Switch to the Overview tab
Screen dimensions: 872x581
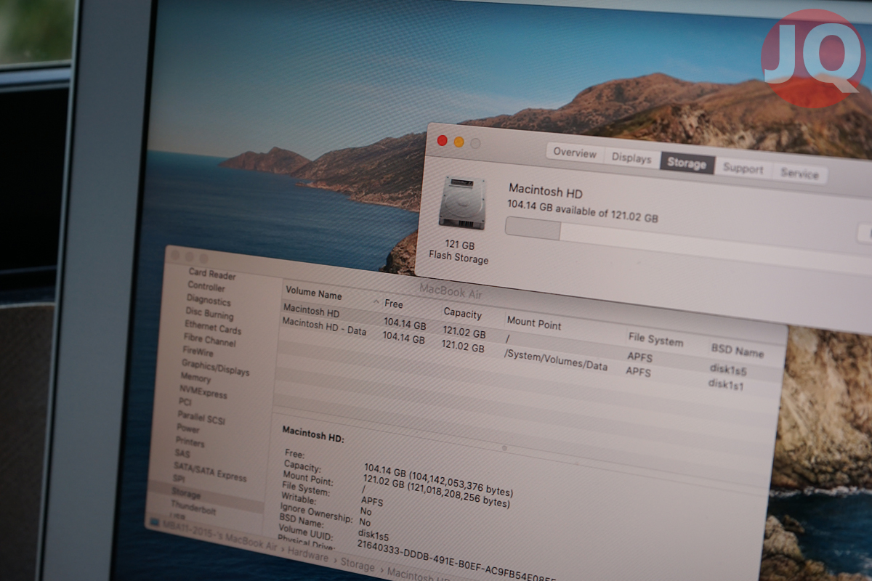(575, 153)
